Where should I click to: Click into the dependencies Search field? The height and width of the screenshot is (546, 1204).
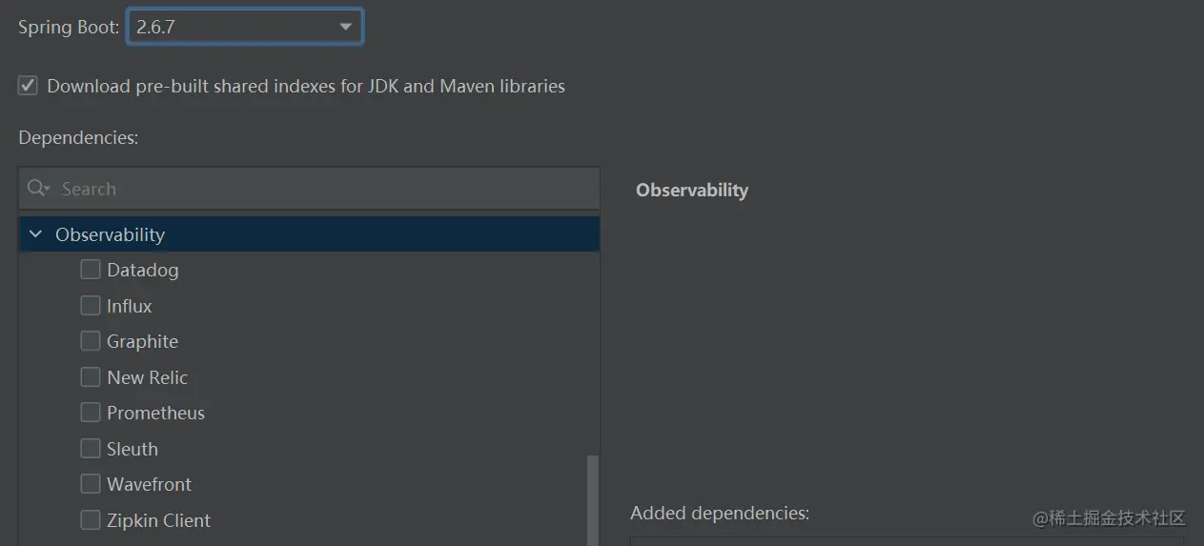tap(315, 189)
